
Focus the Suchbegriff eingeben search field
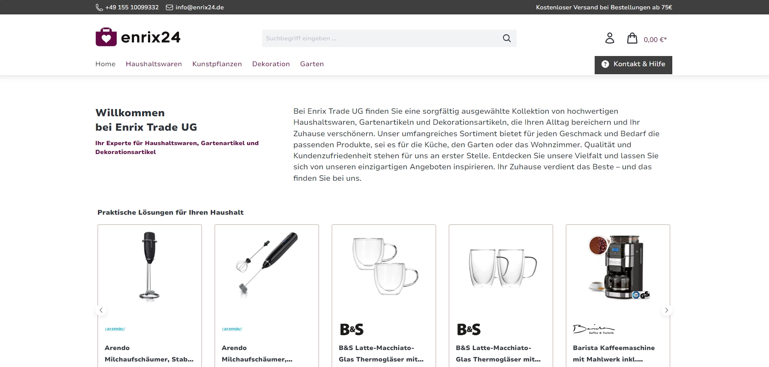point(381,38)
